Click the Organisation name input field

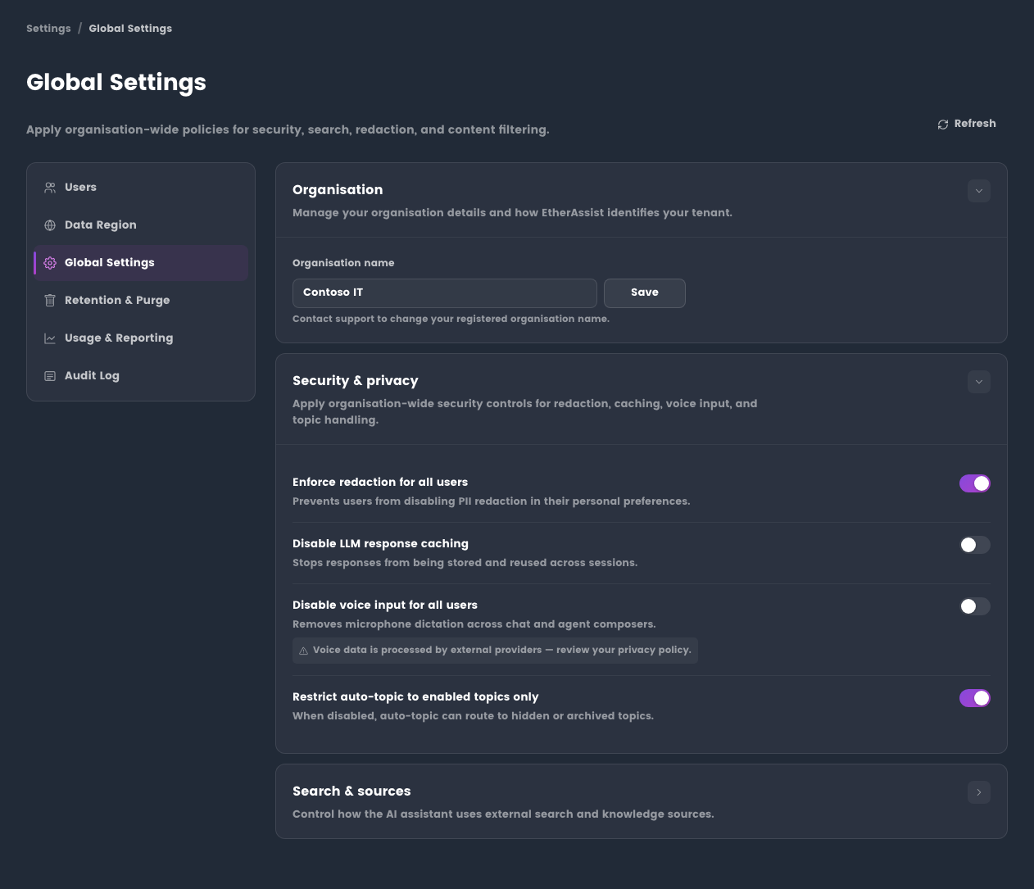pos(445,293)
